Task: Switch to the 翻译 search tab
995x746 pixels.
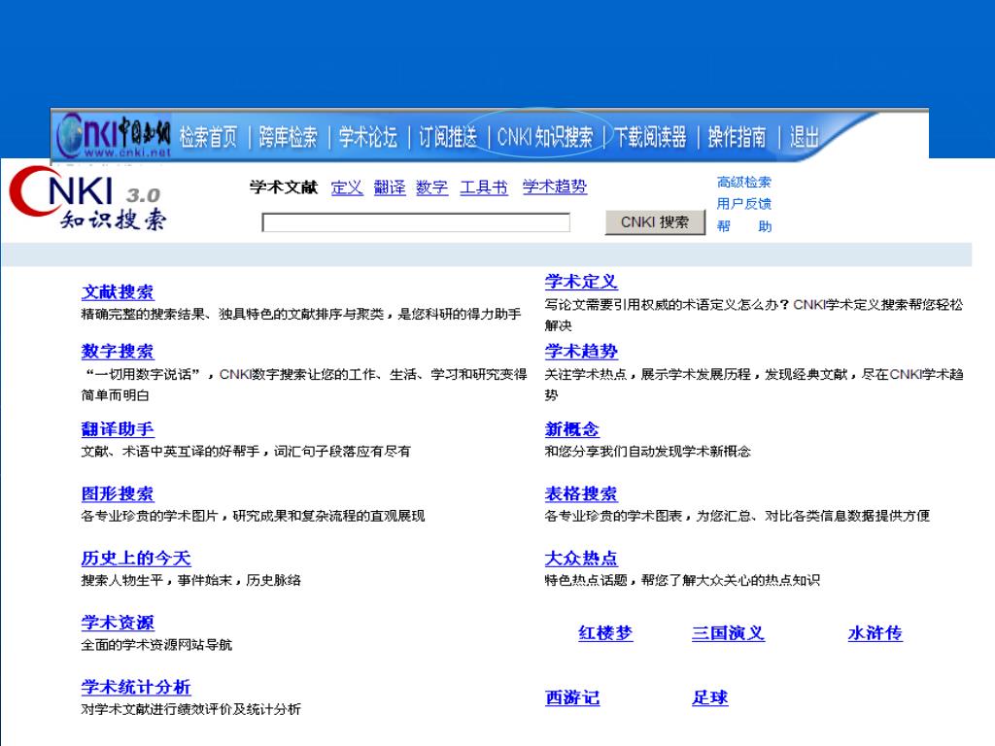Action: pos(390,187)
